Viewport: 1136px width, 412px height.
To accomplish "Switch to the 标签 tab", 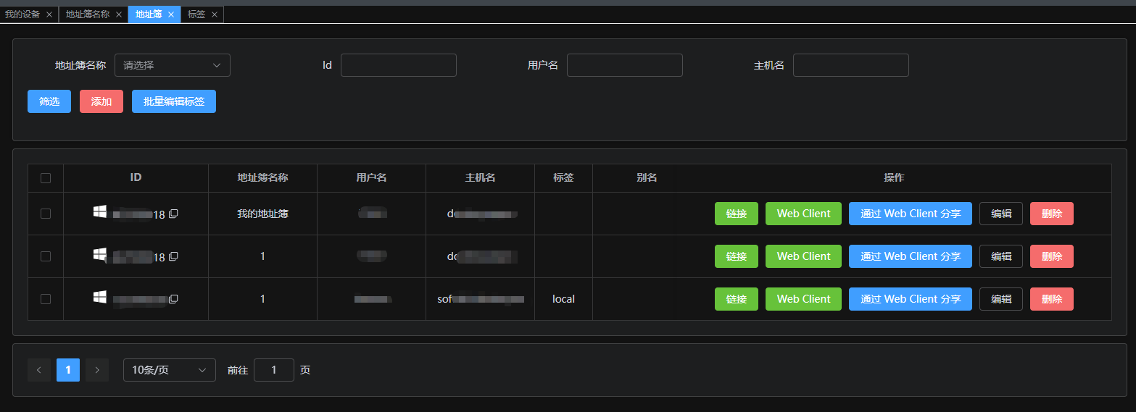I will tap(196, 14).
